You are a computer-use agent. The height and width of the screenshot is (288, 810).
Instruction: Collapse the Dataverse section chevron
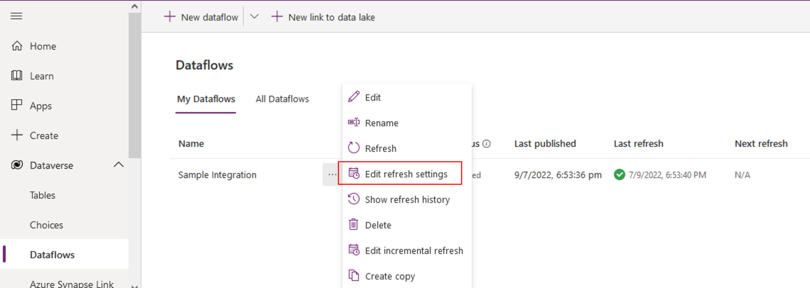click(119, 165)
